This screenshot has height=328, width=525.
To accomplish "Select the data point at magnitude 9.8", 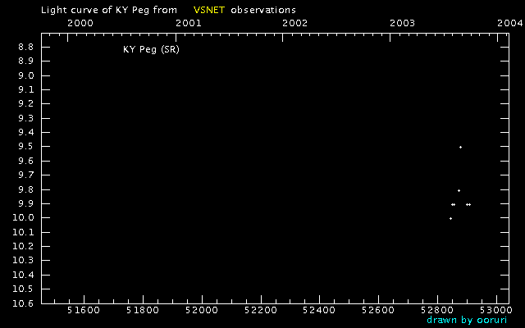I will pyautogui.click(x=459, y=191).
